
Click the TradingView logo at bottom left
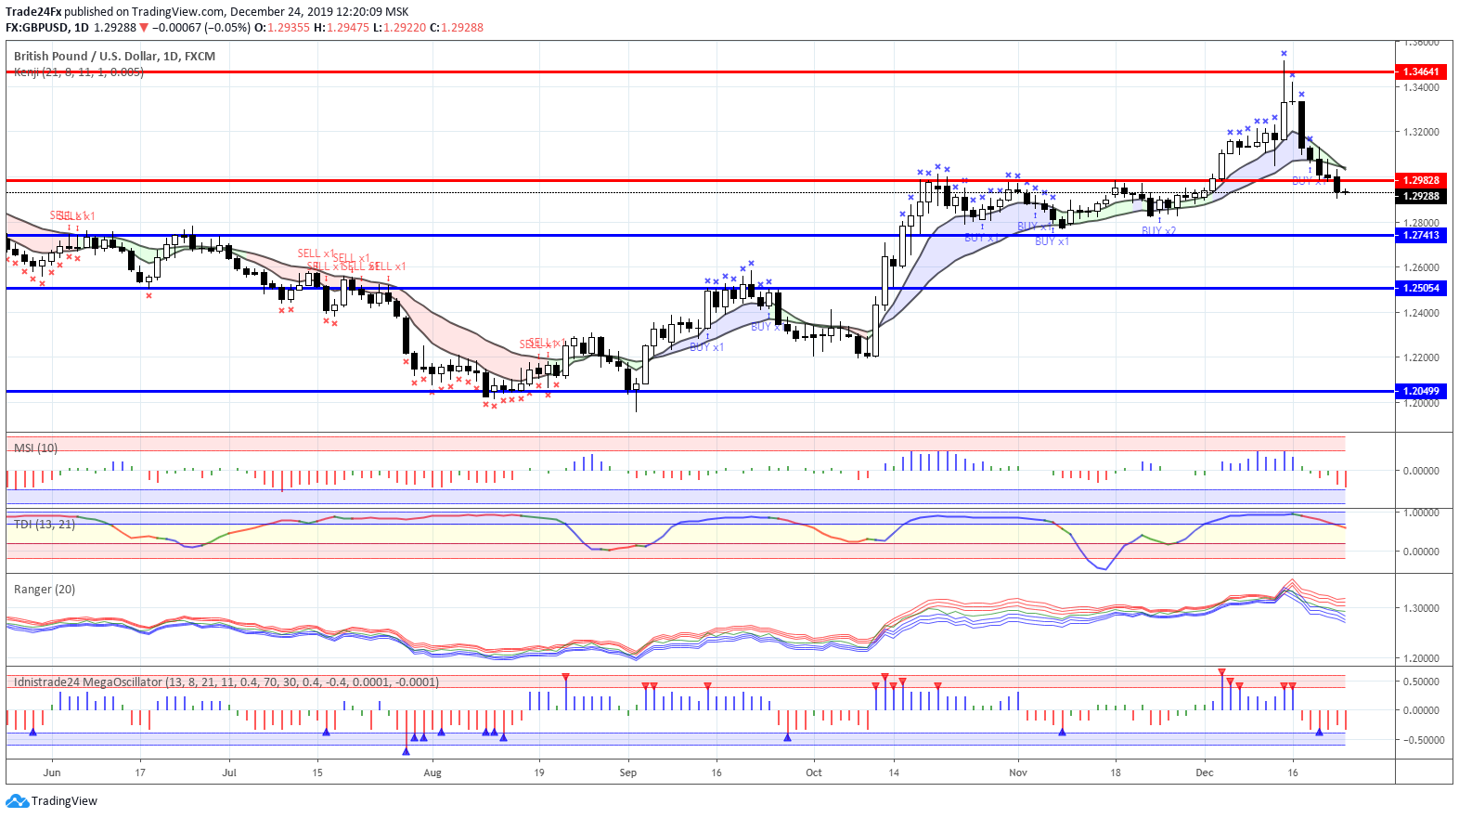(51, 800)
